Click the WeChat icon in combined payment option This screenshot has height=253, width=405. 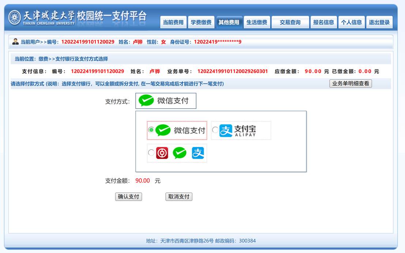coord(180,153)
